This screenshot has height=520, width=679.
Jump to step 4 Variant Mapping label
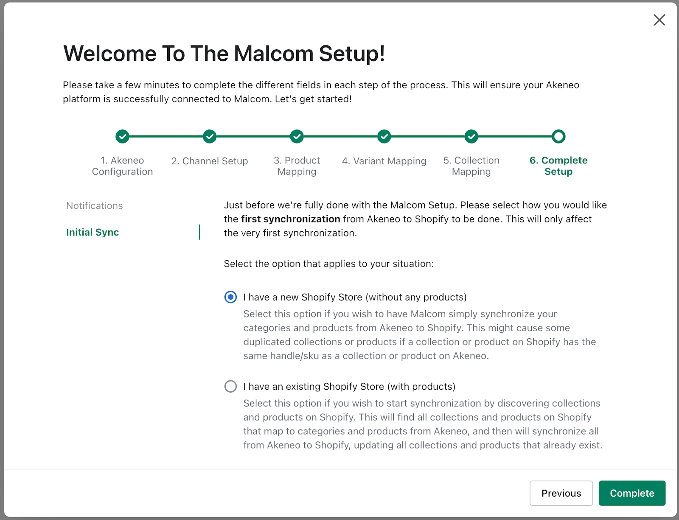(384, 161)
